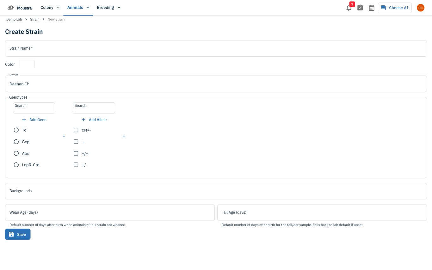Click the allele Search box
Viewport: 432px width, 270px height.
pyautogui.click(x=94, y=108)
